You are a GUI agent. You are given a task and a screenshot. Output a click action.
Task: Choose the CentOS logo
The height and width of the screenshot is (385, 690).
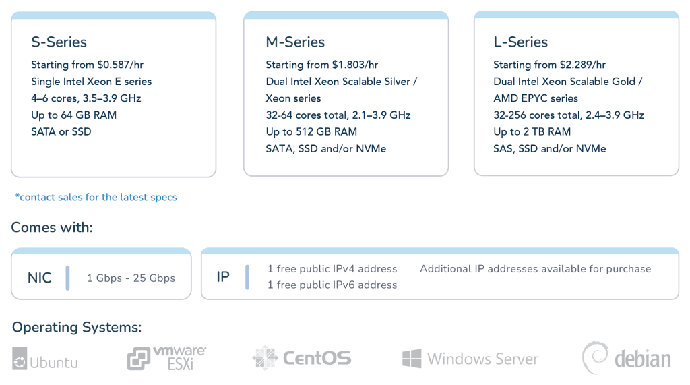click(302, 358)
